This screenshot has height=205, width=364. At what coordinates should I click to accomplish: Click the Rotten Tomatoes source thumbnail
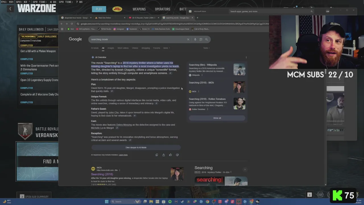click(x=239, y=104)
